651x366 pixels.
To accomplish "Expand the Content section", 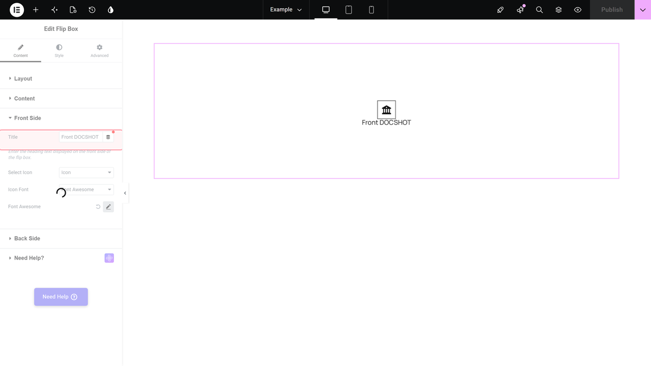I will point(61,99).
